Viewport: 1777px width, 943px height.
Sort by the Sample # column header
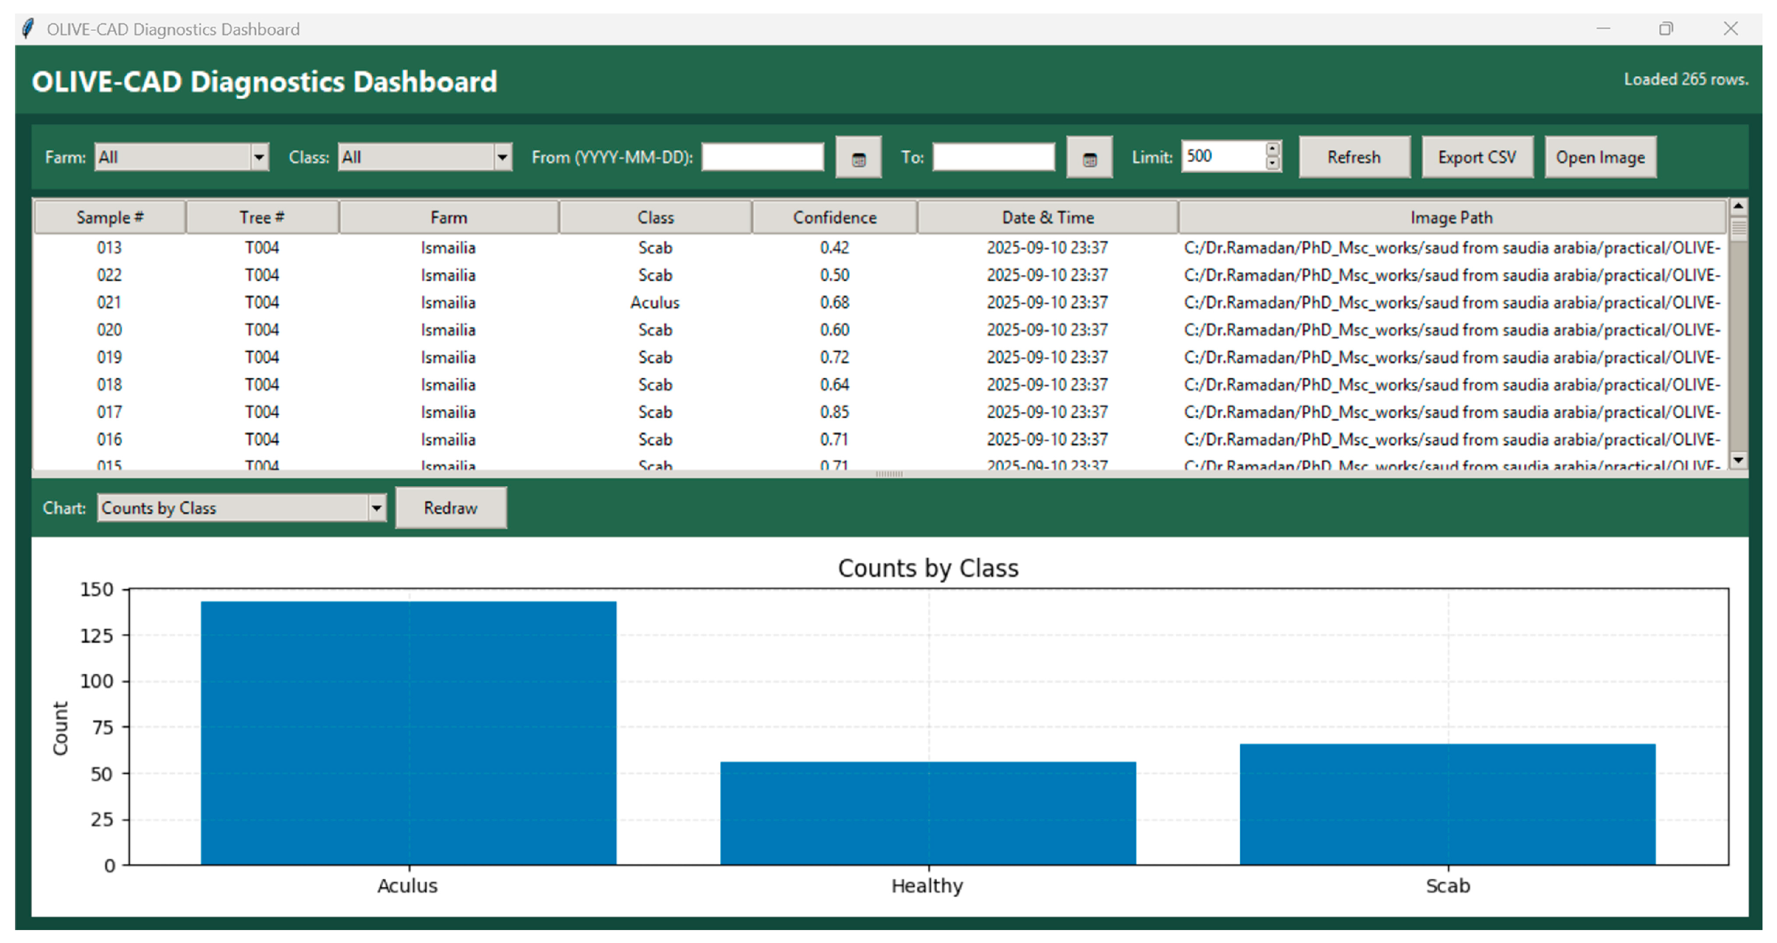click(110, 218)
